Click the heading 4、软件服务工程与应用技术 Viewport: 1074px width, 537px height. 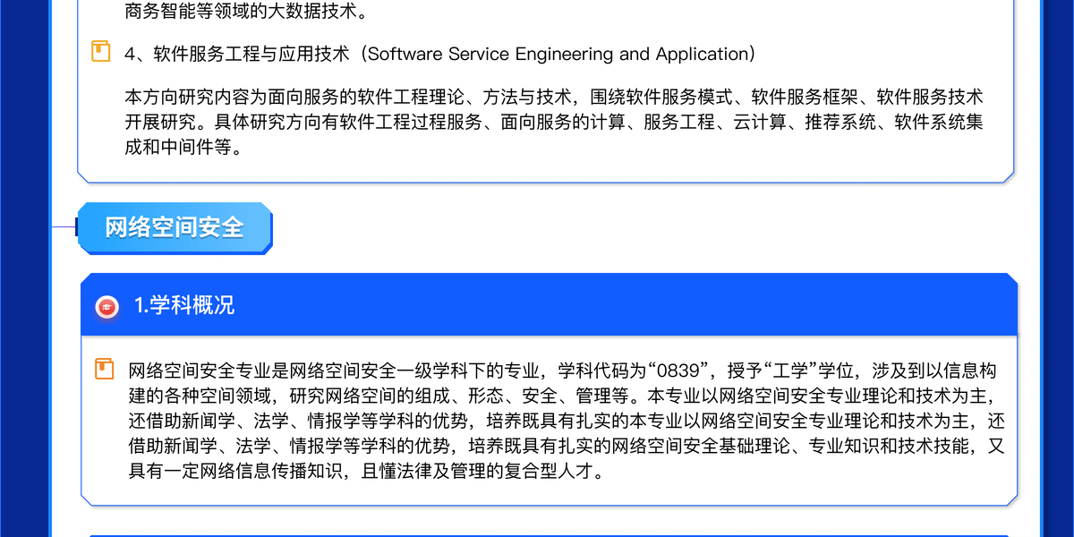click(237, 54)
